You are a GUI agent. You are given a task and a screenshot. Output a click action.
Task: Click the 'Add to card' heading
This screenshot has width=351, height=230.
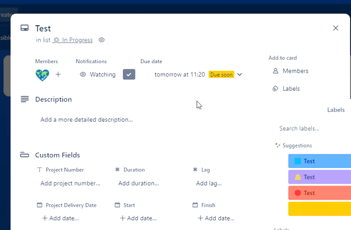(x=283, y=58)
